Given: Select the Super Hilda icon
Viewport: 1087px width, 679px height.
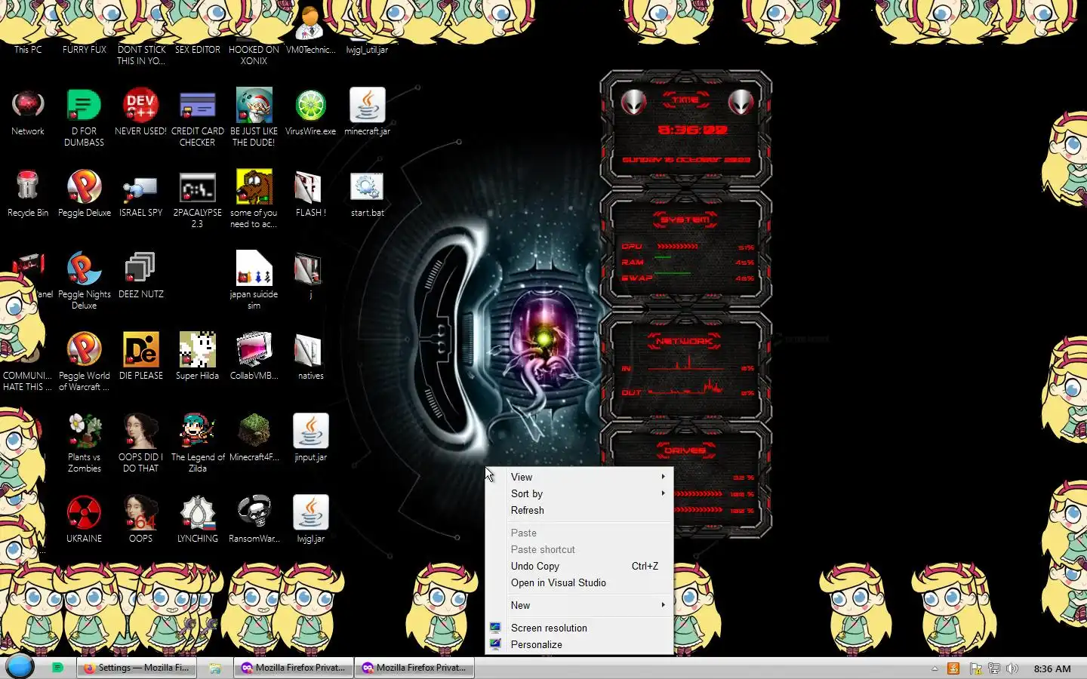Looking at the screenshot, I should pyautogui.click(x=197, y=356).
